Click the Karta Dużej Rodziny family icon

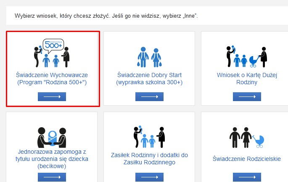point(247,56)
